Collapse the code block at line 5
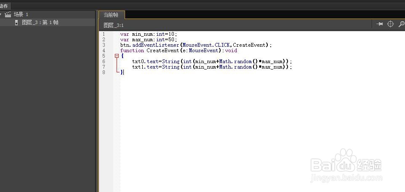This screenshot has height=192, width=405. point(117,56)
